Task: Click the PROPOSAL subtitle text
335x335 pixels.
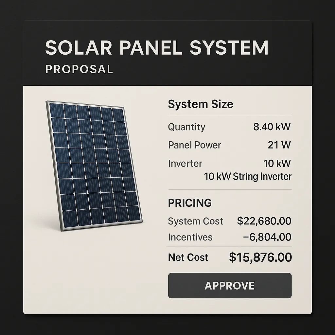Action: click(x=79, y=69)
